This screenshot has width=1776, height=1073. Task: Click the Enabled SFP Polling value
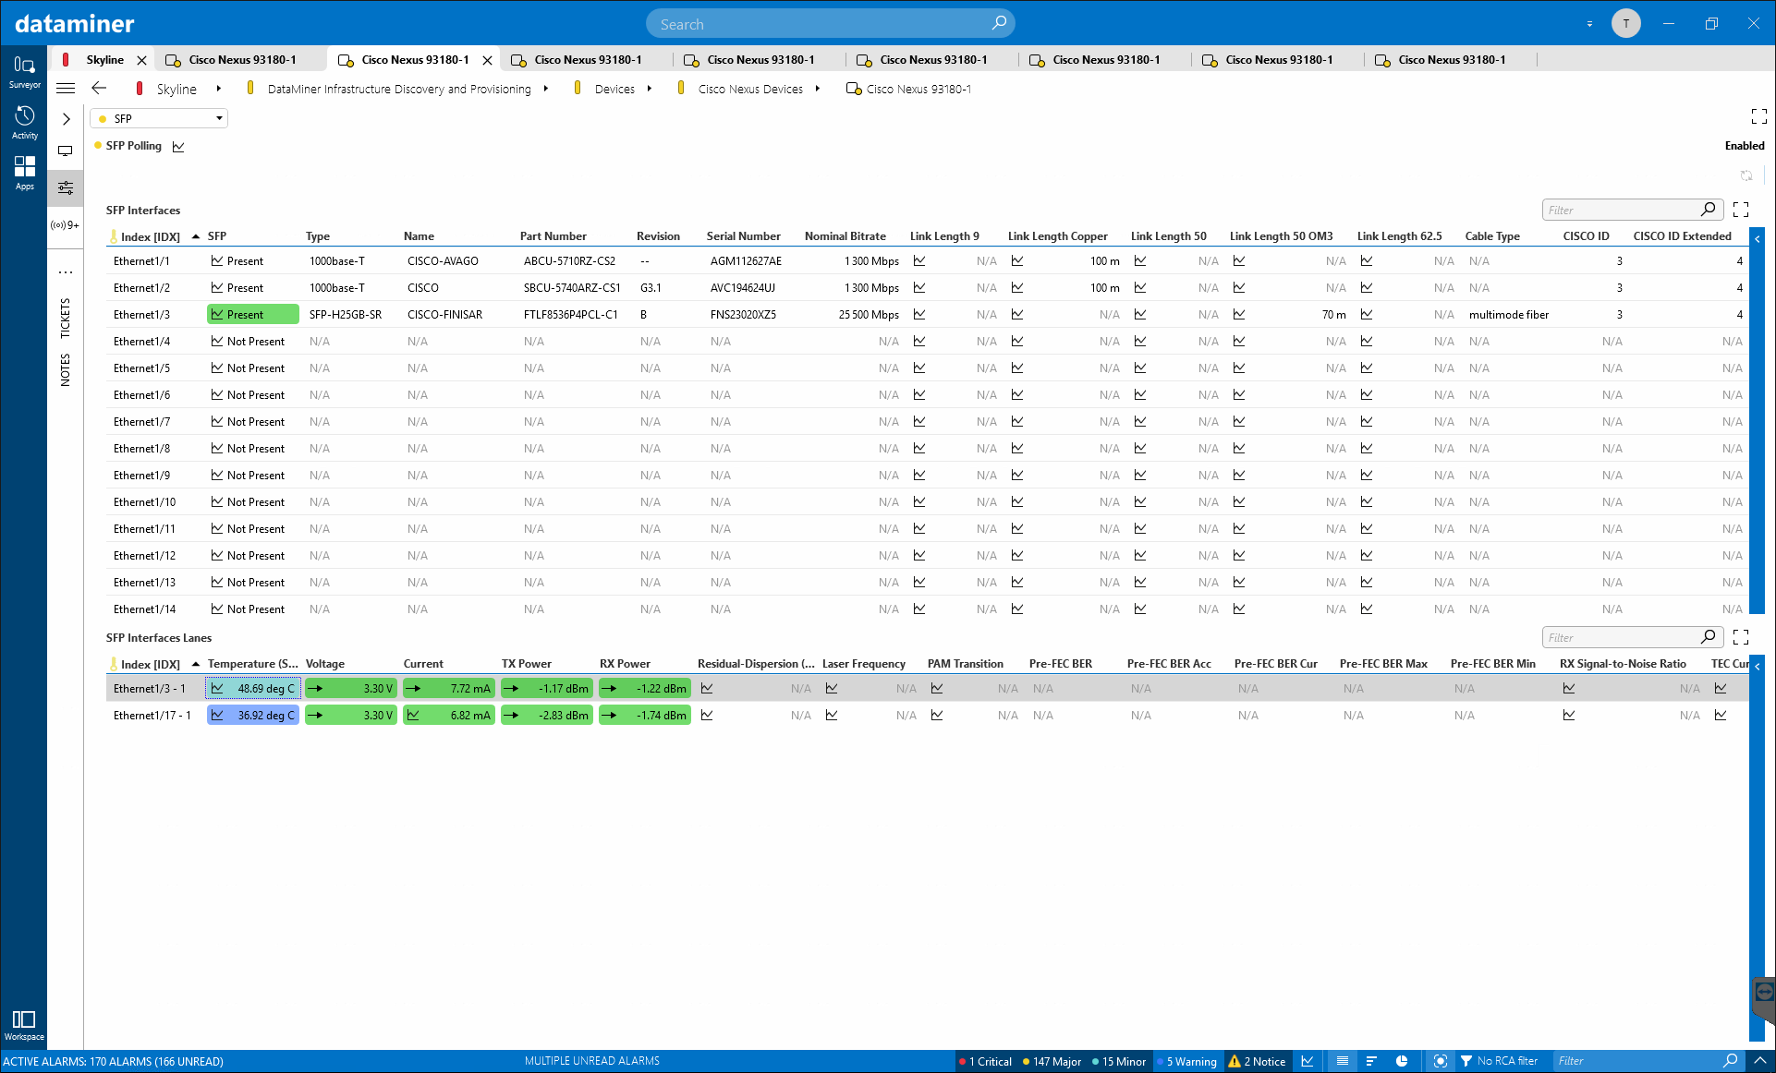[x=1745, y=146]
